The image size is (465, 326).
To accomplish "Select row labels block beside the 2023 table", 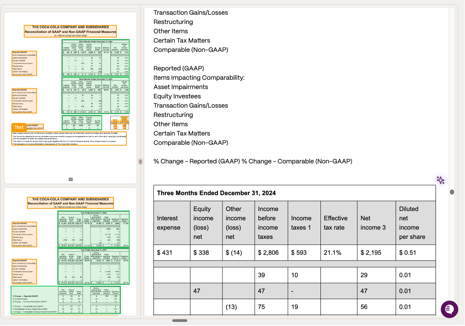I will click(x=24, y=101).
